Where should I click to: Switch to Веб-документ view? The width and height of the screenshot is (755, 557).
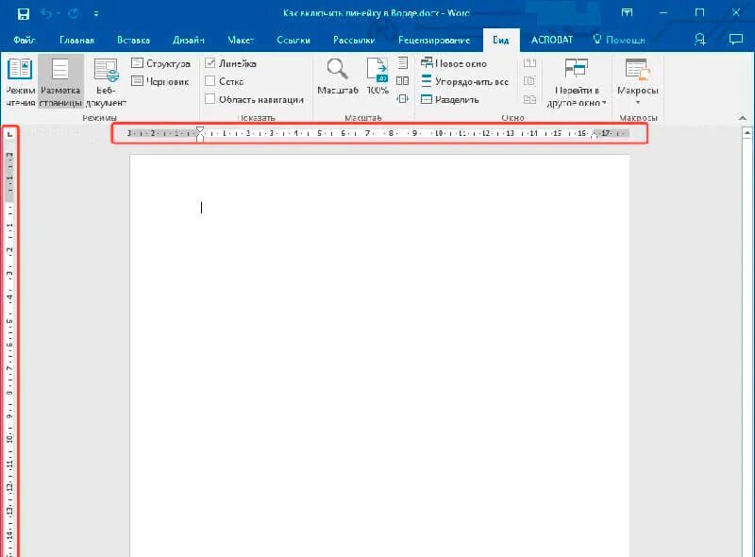[x=106, y=81]
